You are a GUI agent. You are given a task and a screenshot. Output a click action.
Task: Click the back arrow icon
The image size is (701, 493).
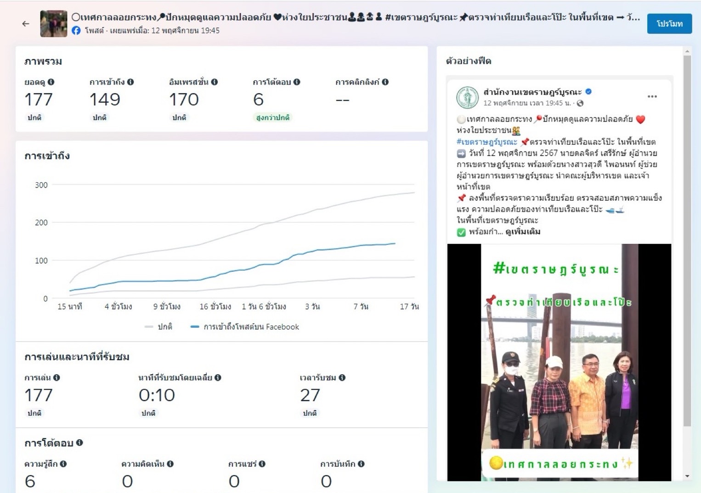click(x=26, y=24)
